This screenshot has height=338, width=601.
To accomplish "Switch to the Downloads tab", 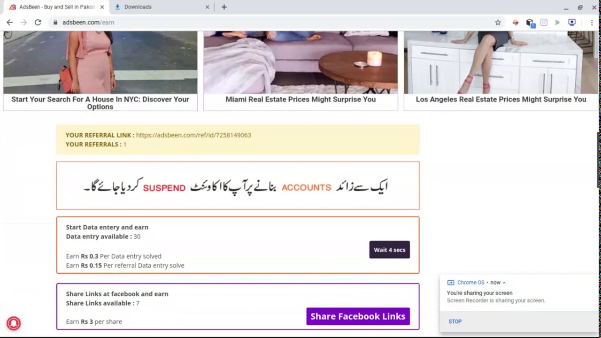I will click(162, 7).
